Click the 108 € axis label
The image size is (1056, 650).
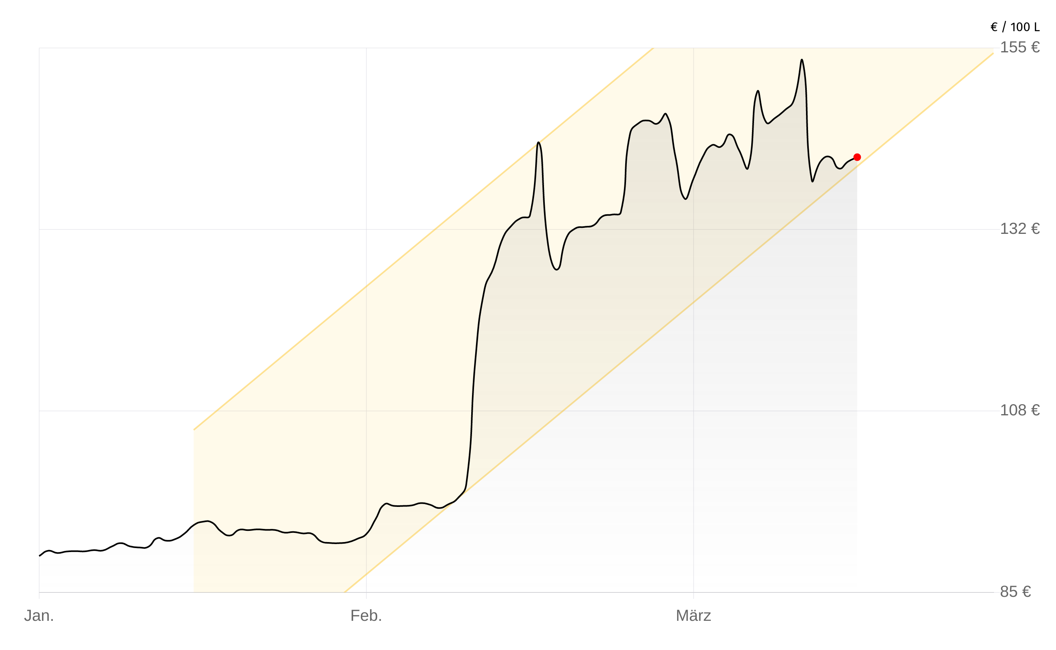1020,410
